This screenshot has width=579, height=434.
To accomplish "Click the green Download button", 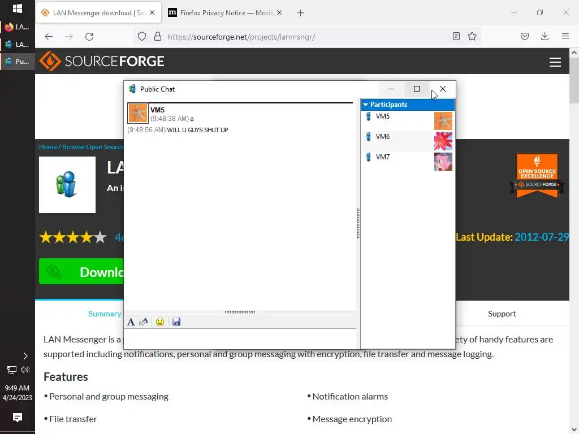I will click(x=81, y=272).
